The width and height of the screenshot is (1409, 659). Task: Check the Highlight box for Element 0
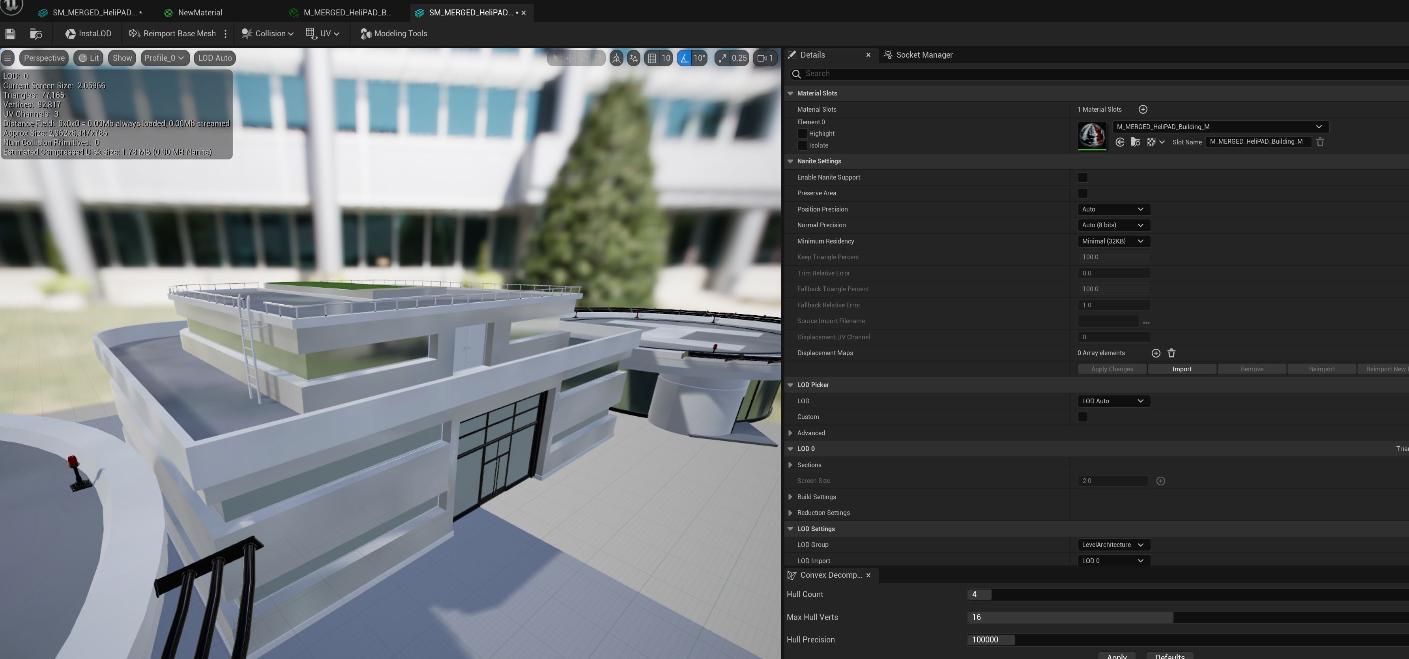tap(803, 133)
